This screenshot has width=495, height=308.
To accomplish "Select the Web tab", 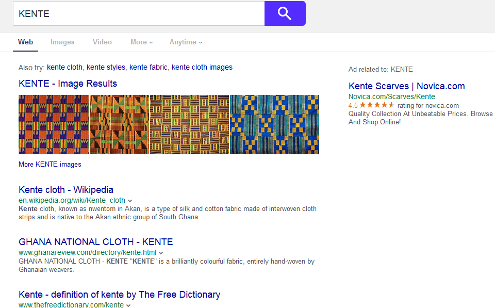I will (26, 42).
